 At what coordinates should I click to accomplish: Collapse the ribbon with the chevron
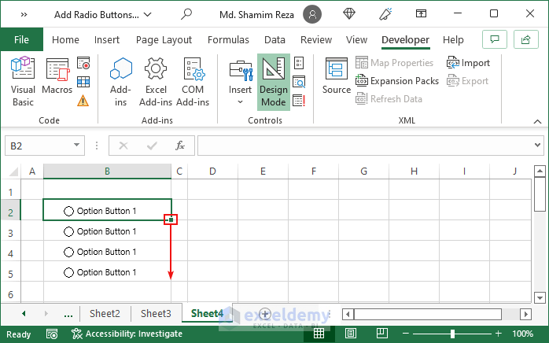point(537,122)
